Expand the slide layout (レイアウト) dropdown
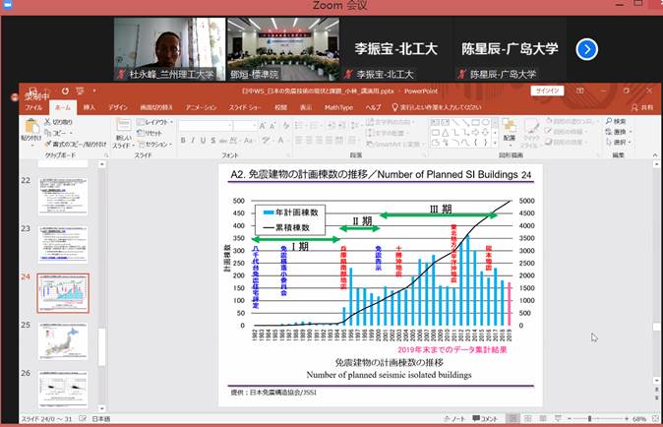This screenshot has height=427, width=663. pos(156,121)
